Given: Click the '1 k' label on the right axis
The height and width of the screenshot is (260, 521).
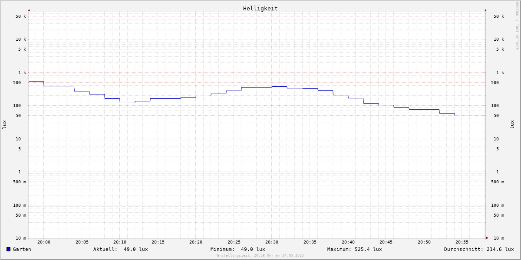Looking at the screenshot, I should 500,73.
